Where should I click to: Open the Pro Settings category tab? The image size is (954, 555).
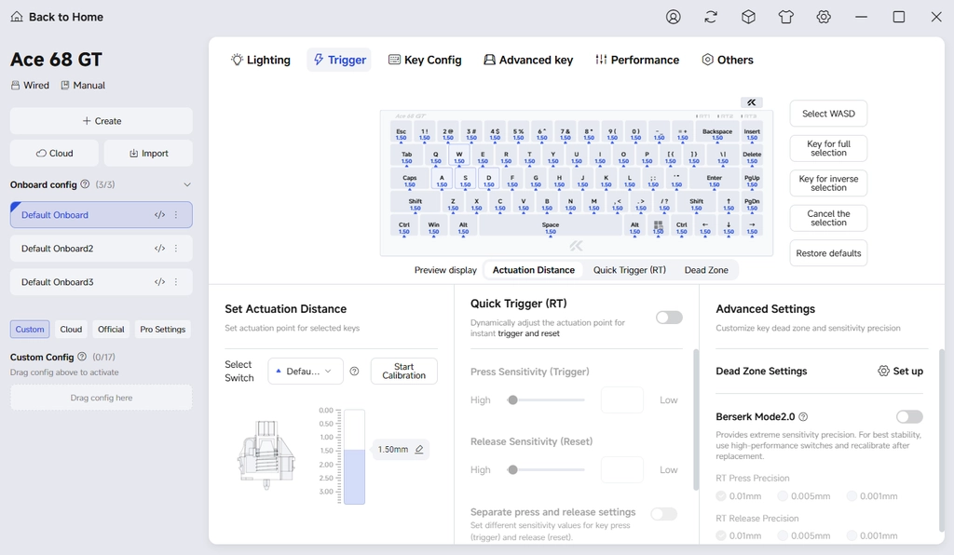coord(162,329)
